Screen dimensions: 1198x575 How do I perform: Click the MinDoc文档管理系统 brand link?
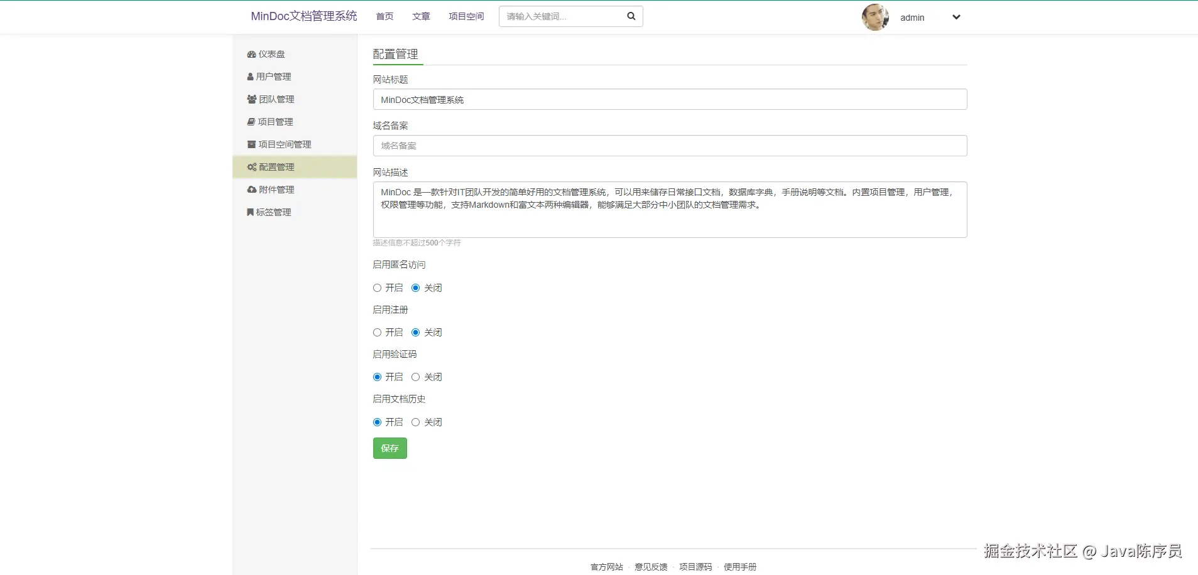(x=304, y=16)
